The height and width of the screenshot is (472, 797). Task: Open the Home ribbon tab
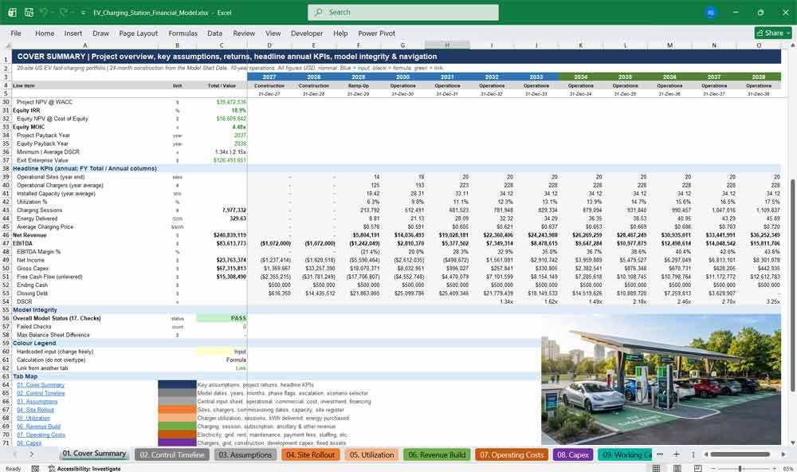pyautogui.click(x=45, y=33)
